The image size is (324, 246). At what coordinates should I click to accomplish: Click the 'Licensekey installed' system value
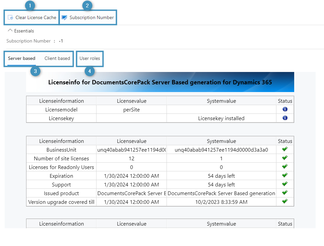221,118
